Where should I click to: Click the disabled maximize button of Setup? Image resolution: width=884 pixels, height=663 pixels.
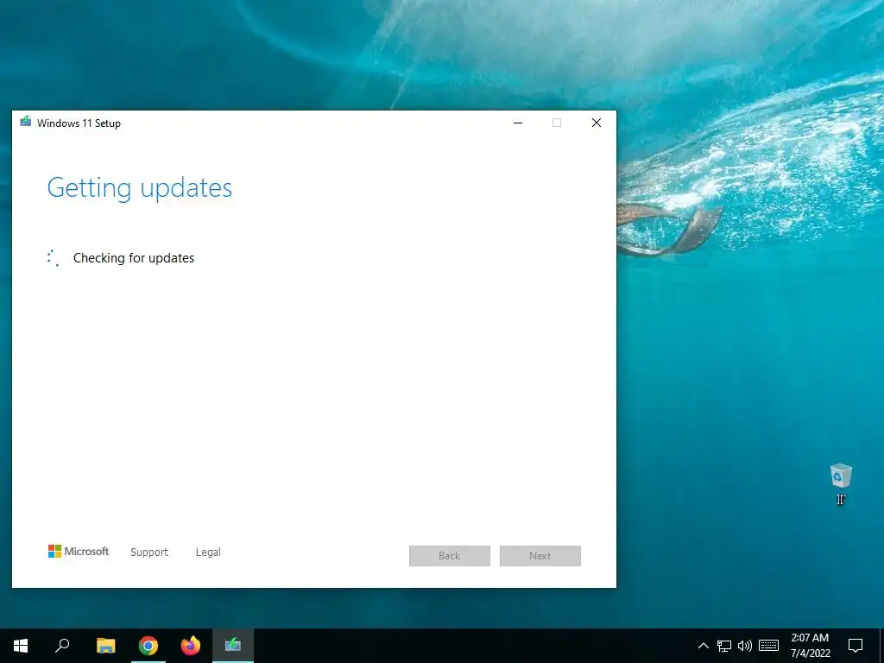[x=557, y=123]
